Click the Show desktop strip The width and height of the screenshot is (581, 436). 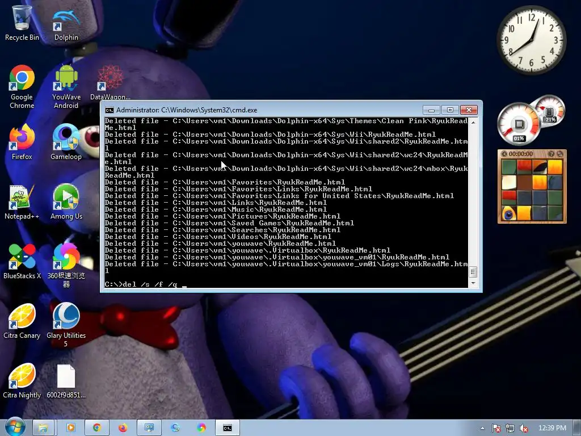(577, 428)
